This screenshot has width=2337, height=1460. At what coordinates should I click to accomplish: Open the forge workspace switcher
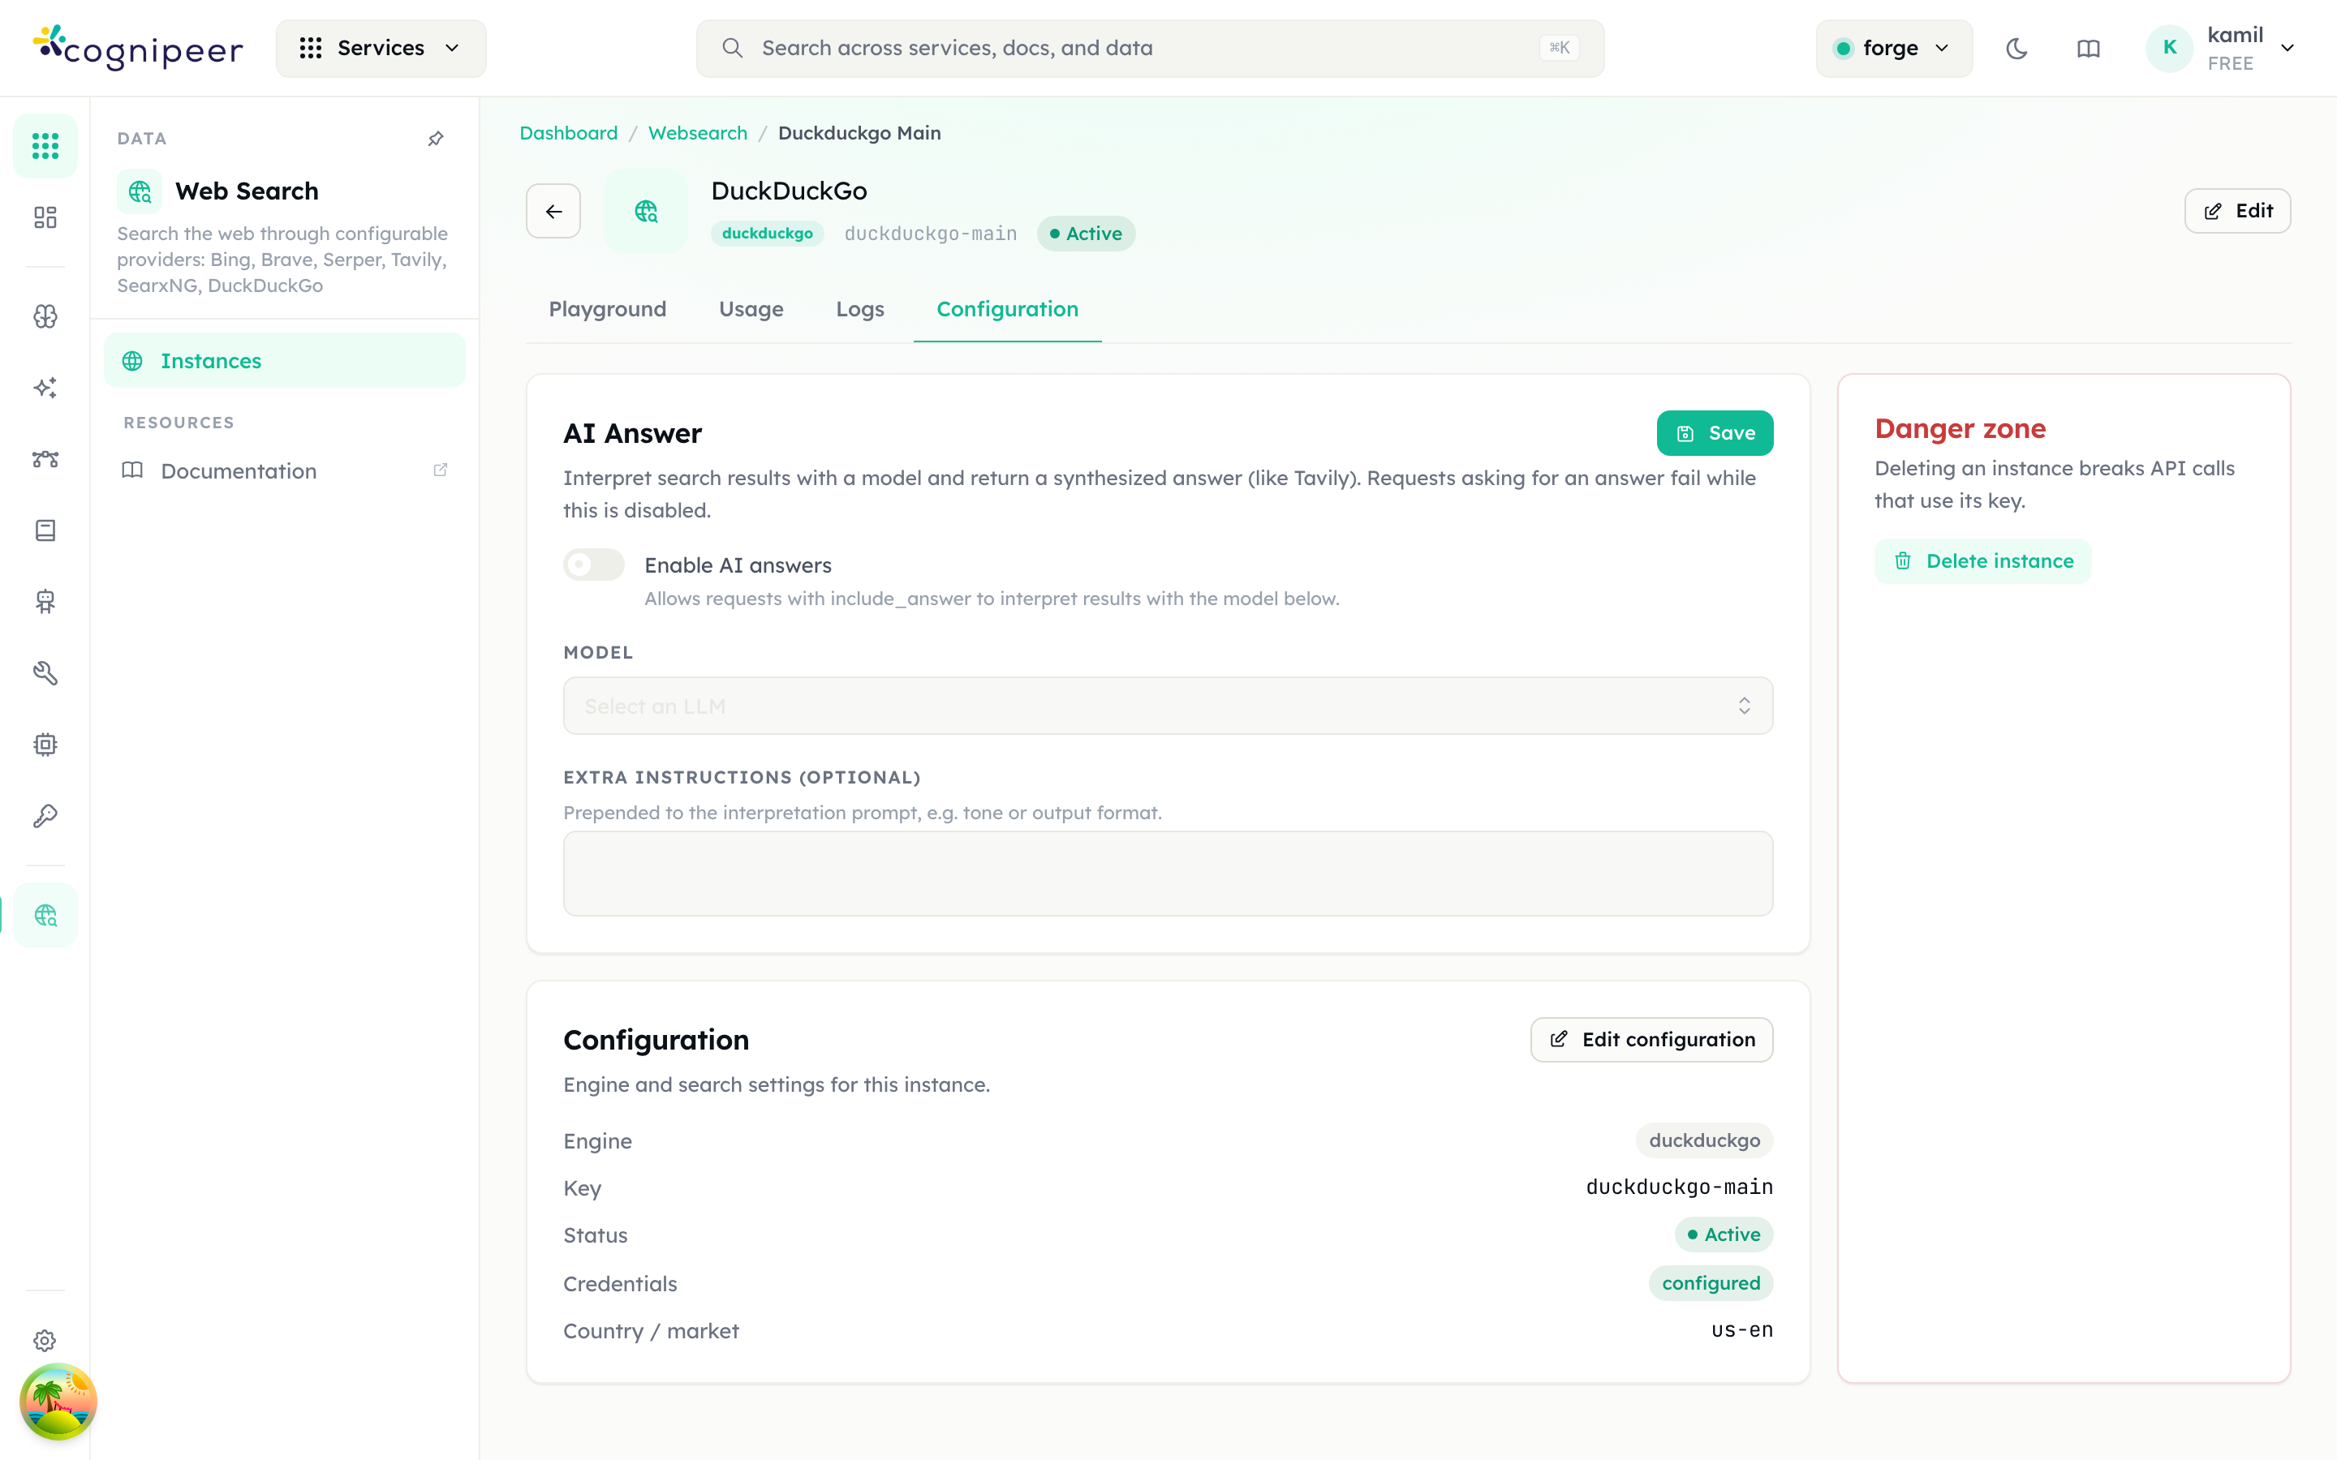pyautogui.click(x=1894, y=49)
